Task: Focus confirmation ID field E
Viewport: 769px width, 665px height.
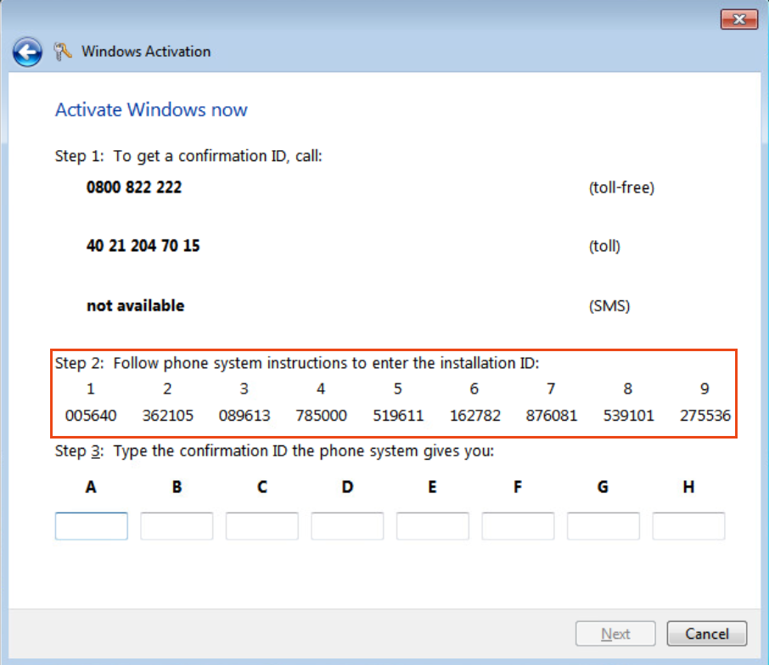Action: pyautogui.click(x=433, y=526)
